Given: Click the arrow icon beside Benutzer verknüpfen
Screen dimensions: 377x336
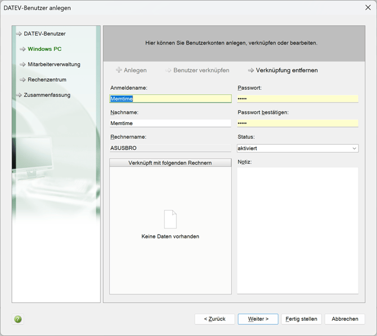Looking at the screenshot, I should point(168,70).
